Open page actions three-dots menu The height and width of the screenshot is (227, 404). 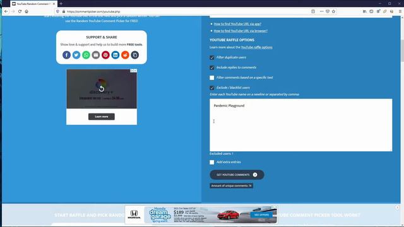click(x=321, y=11)
